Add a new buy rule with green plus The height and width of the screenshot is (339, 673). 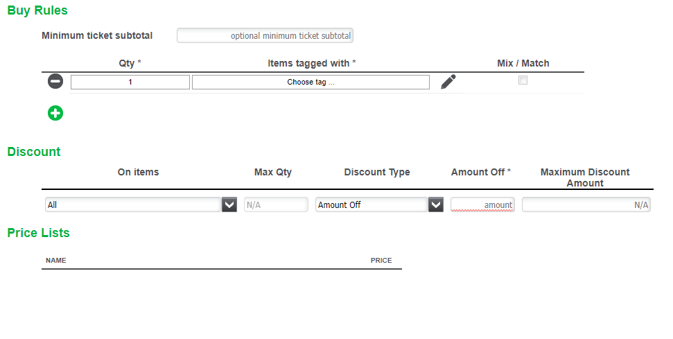(55, 113)
